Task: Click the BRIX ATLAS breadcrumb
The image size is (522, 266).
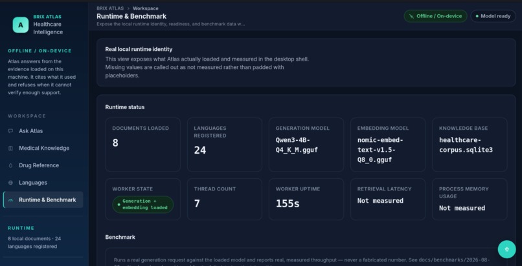Action: tap(110, 8)
